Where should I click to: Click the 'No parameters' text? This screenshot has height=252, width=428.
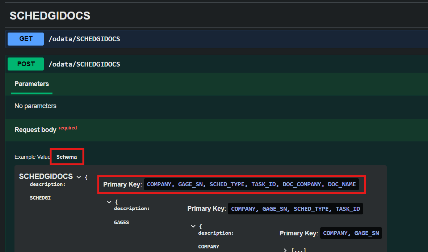pos(35,106)
